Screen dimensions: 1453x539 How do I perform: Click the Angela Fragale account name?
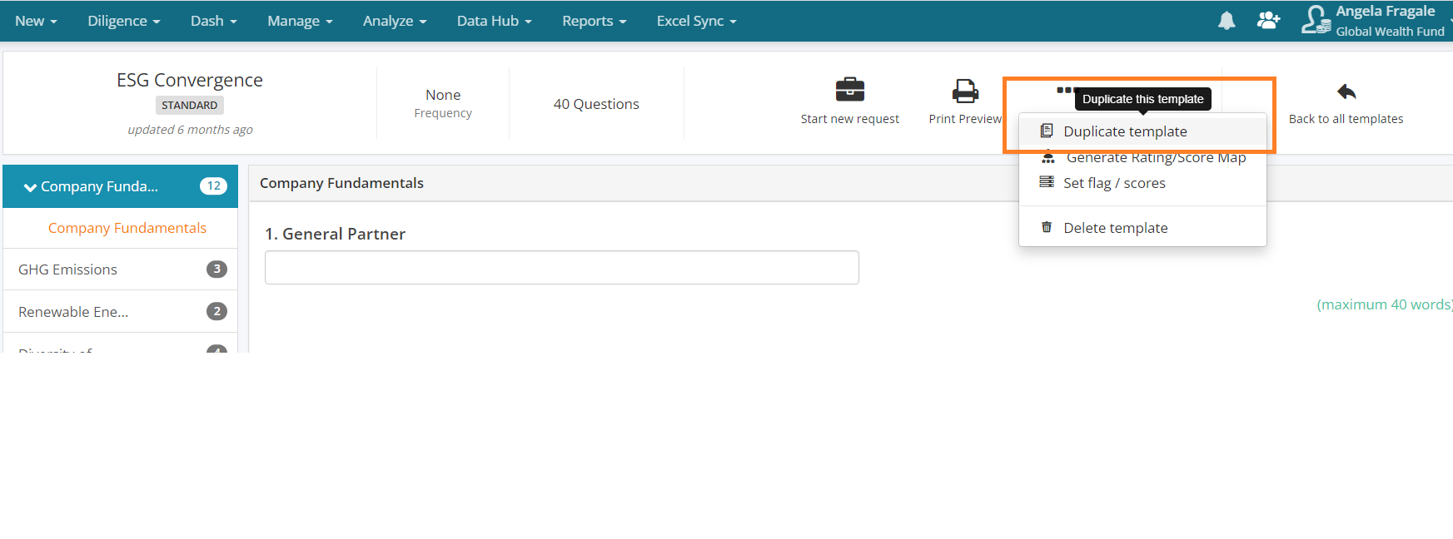[x=1386, y=11]
